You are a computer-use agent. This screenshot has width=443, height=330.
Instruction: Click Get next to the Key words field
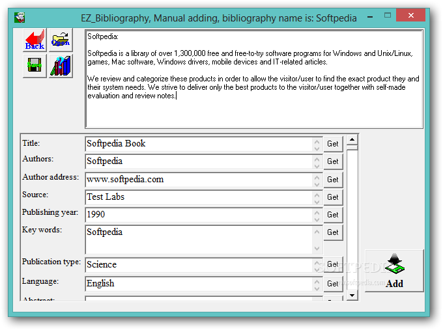(333, 232)
